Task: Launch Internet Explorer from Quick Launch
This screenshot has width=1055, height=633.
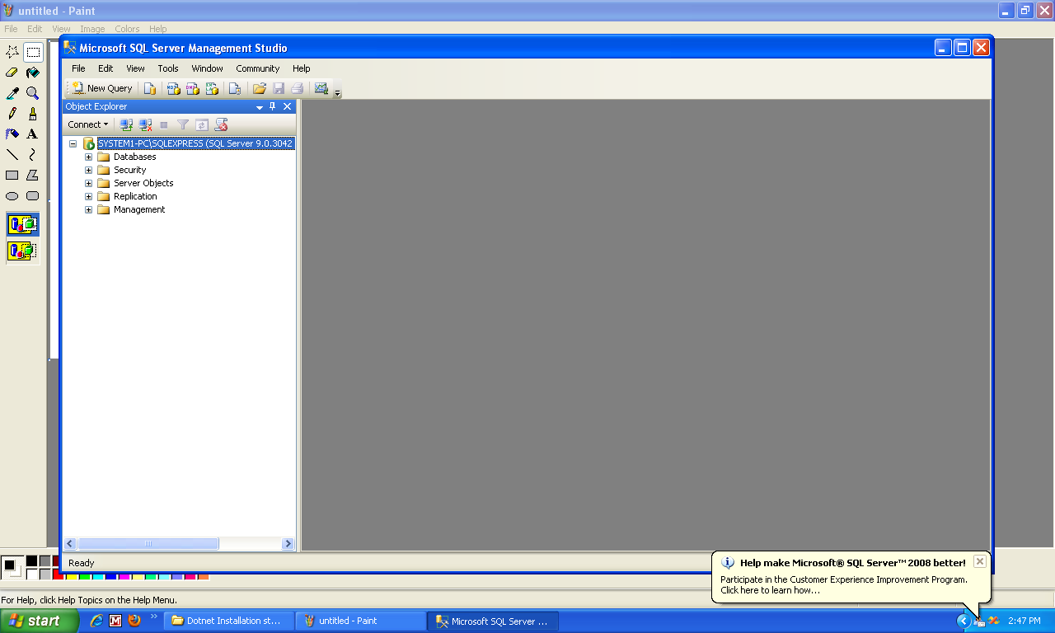Action: pyautogui.click(x=96, y=621)
